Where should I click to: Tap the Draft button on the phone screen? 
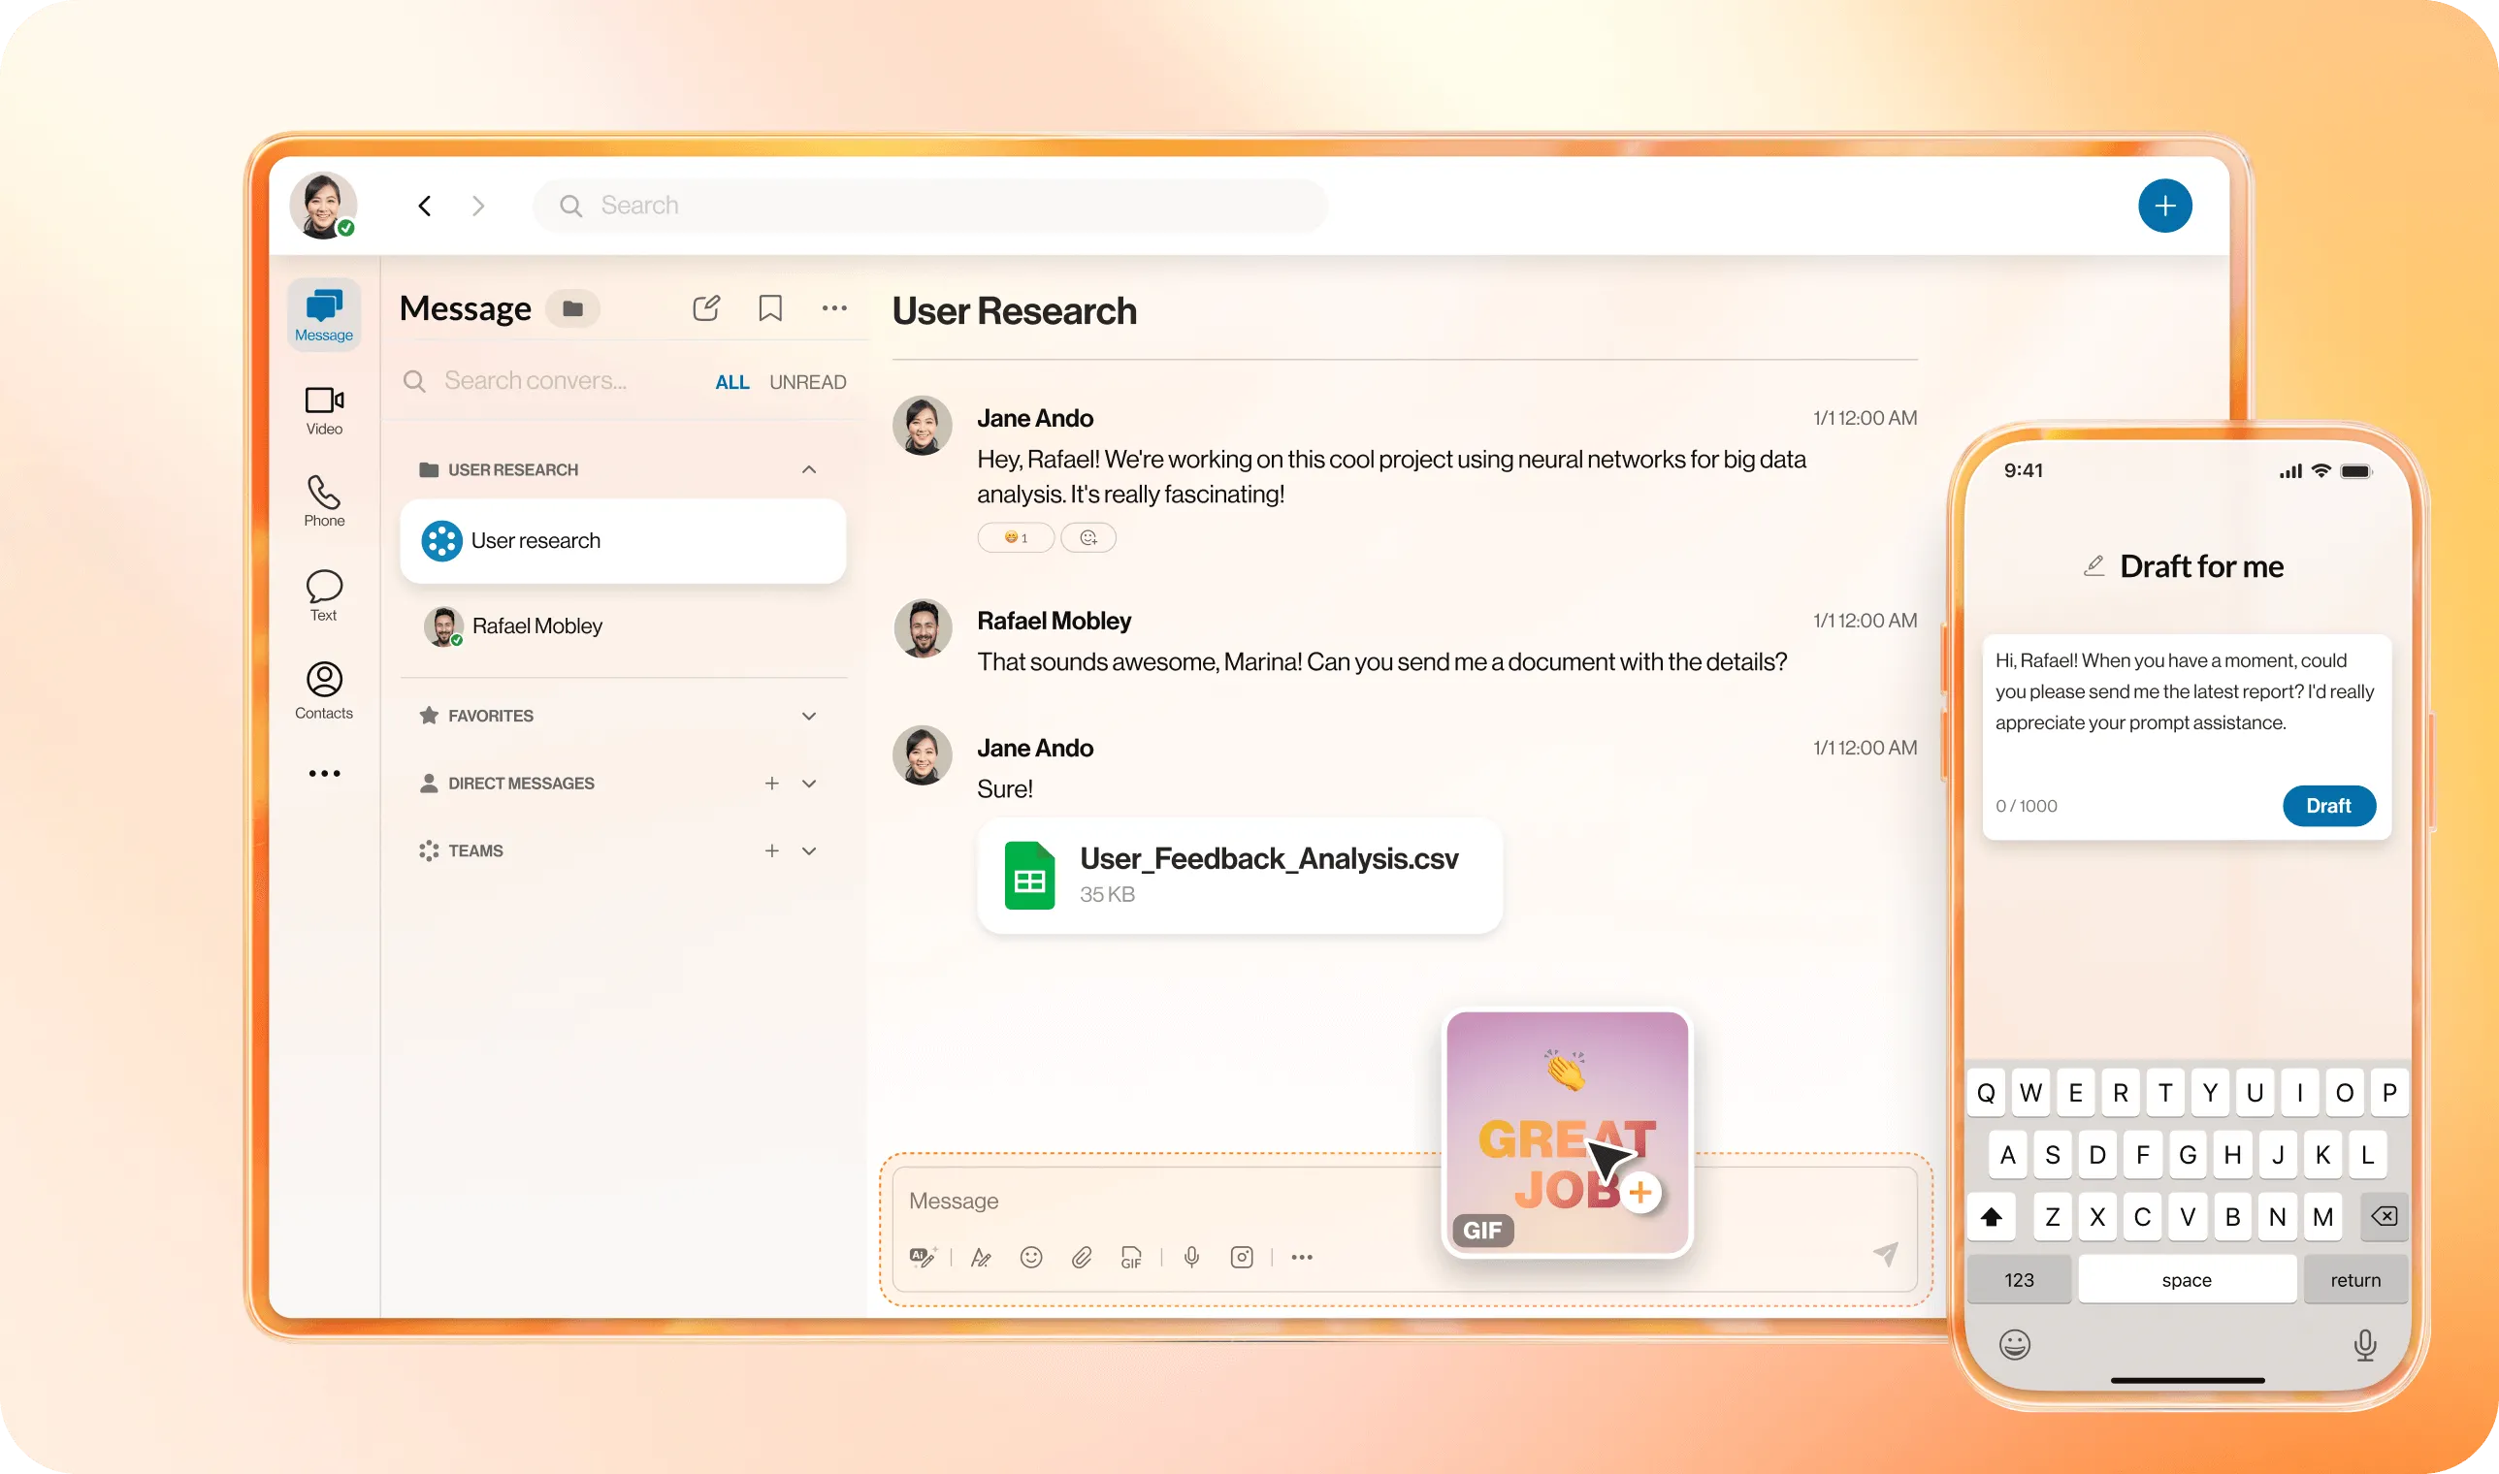click(2329, 806)
